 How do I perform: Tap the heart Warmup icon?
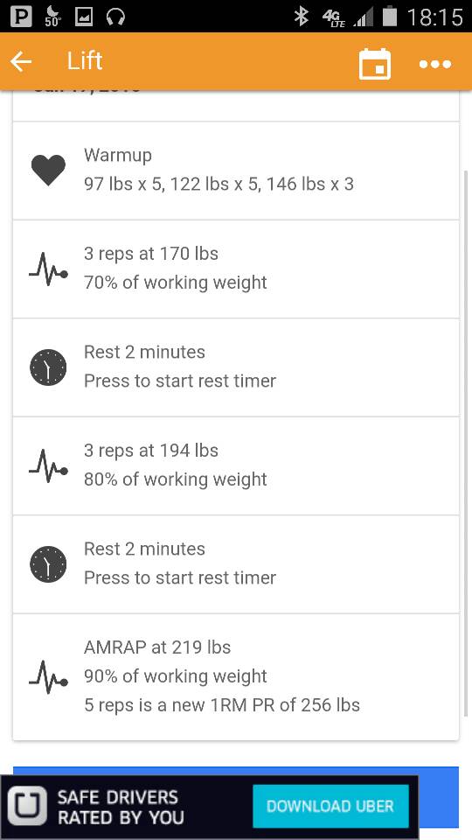tap(48, 171)
